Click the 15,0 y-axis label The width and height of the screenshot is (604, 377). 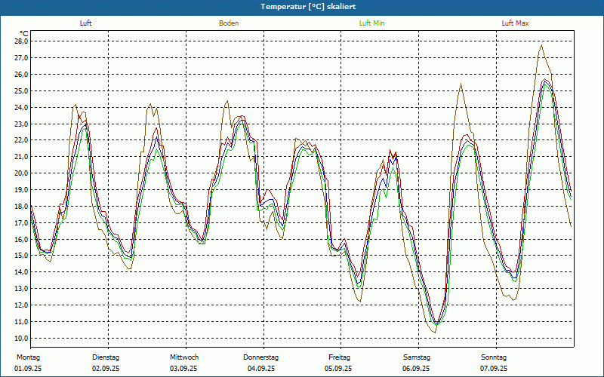coord(21,256)
